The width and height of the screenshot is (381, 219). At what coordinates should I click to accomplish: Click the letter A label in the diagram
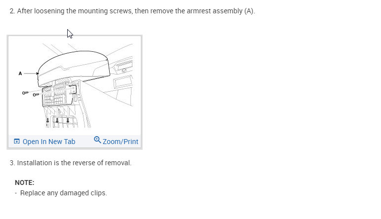[x=20, y=73]
